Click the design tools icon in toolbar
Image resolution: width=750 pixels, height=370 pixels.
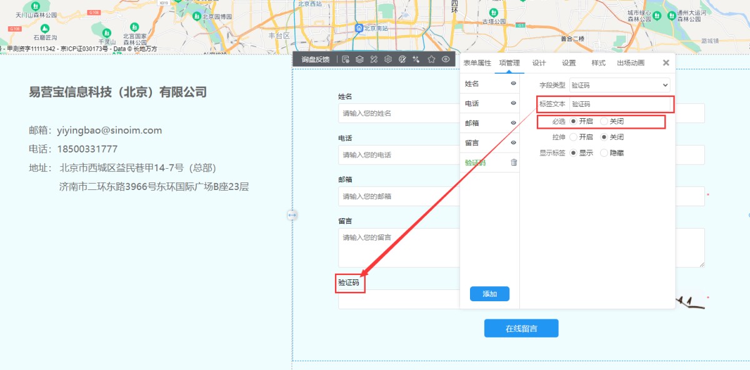(x=374, y=59)
